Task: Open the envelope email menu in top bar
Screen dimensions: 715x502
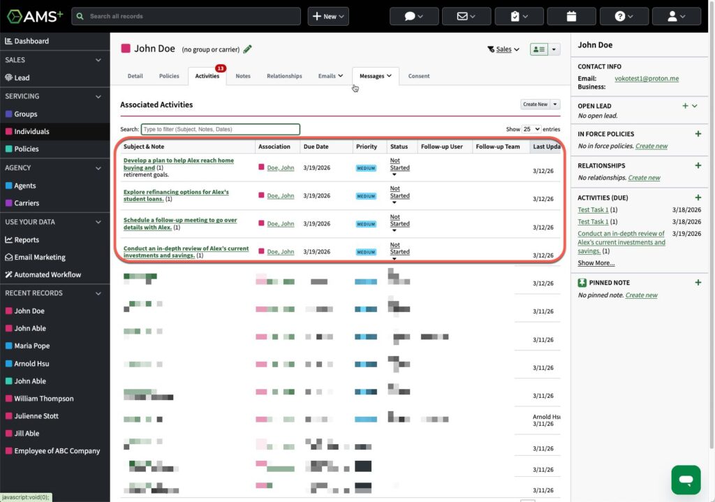Action: (x=466, y=16)
